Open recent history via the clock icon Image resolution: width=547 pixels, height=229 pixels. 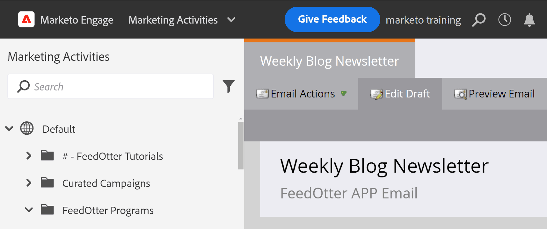click(x=504, y=19)
